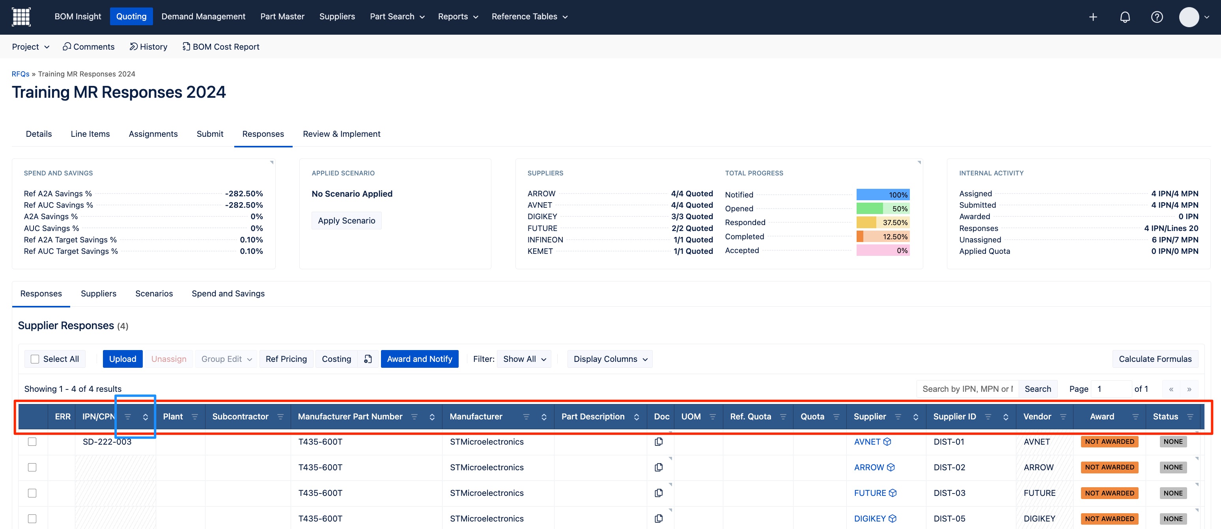The width and height of the screenshot is (1221, 529).
Task: Click the Opened 50% progress bar
Action: coord(883,209)
